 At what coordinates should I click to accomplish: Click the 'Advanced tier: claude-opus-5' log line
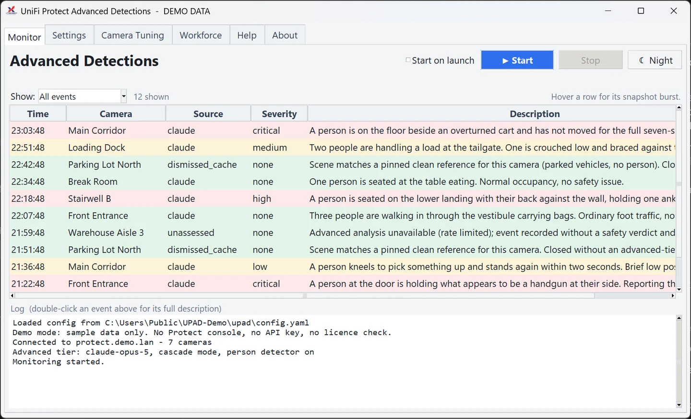163,352
